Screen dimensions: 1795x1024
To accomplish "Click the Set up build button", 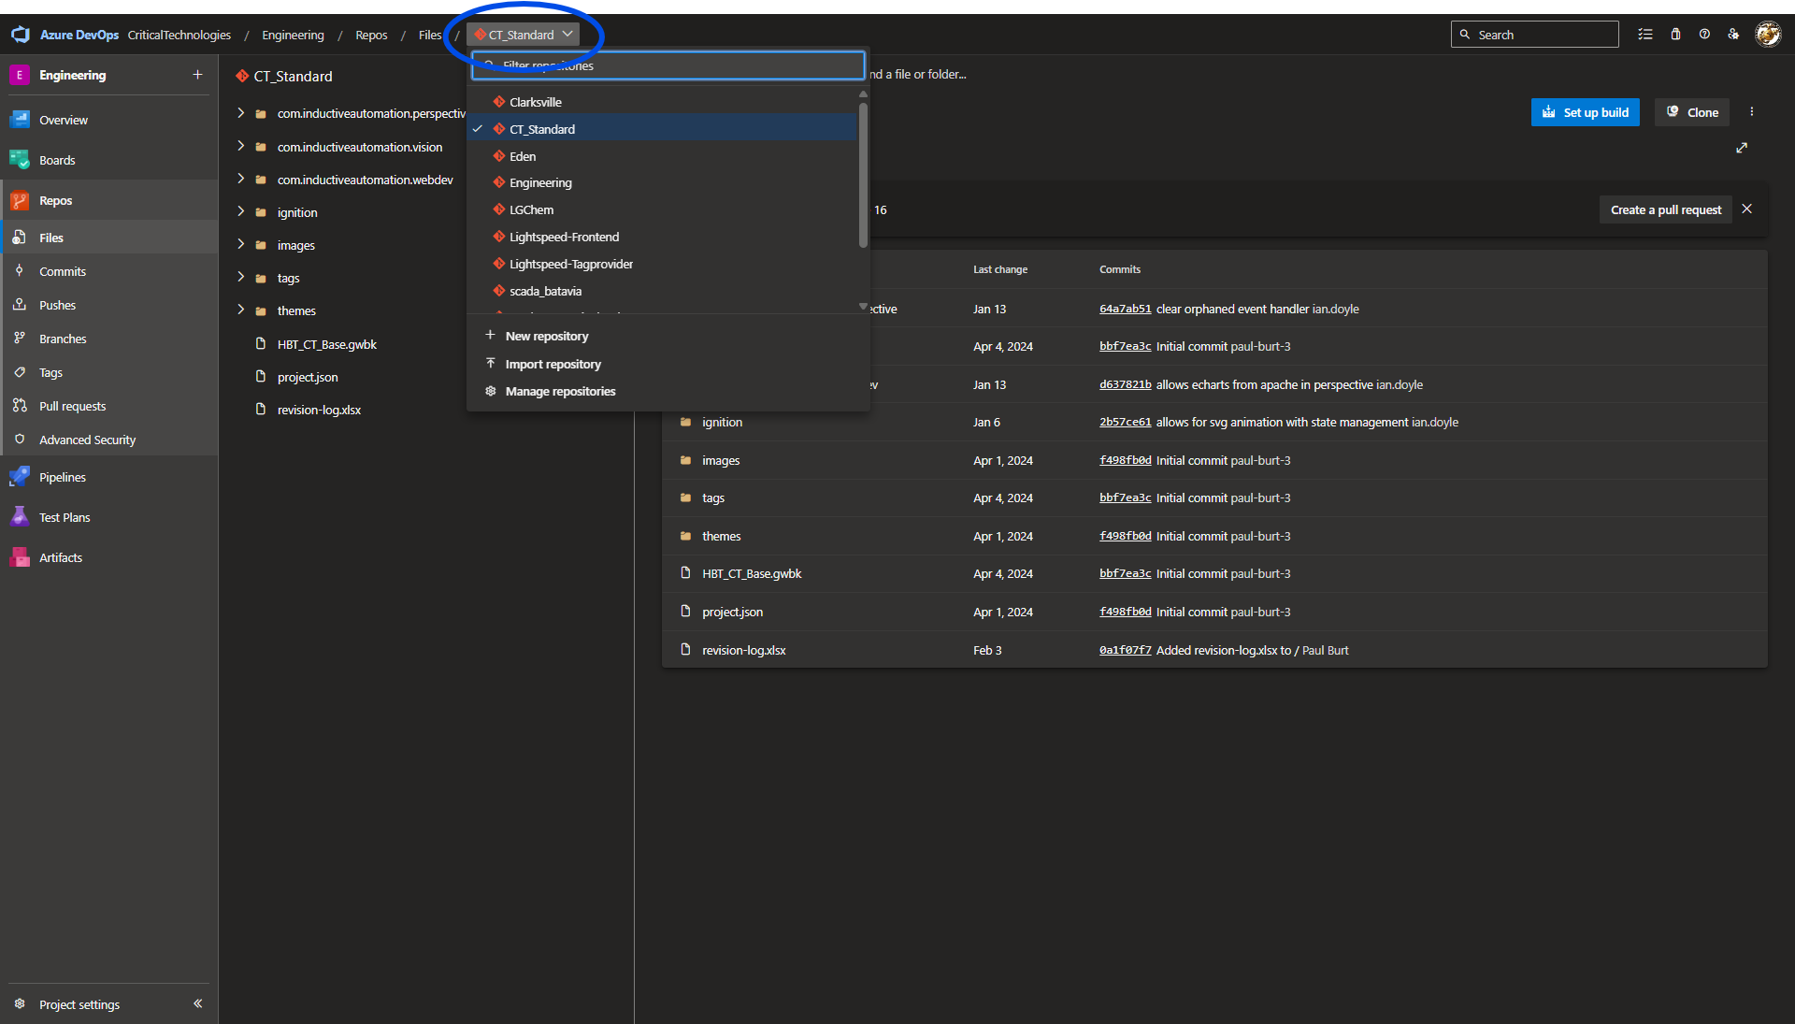I will coord(1585,112).
